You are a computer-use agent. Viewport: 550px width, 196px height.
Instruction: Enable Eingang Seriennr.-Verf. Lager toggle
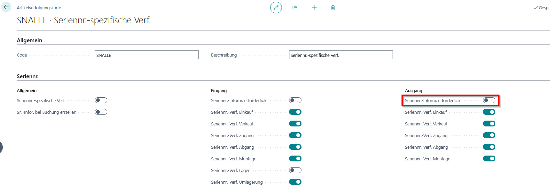tap(295, 170)
